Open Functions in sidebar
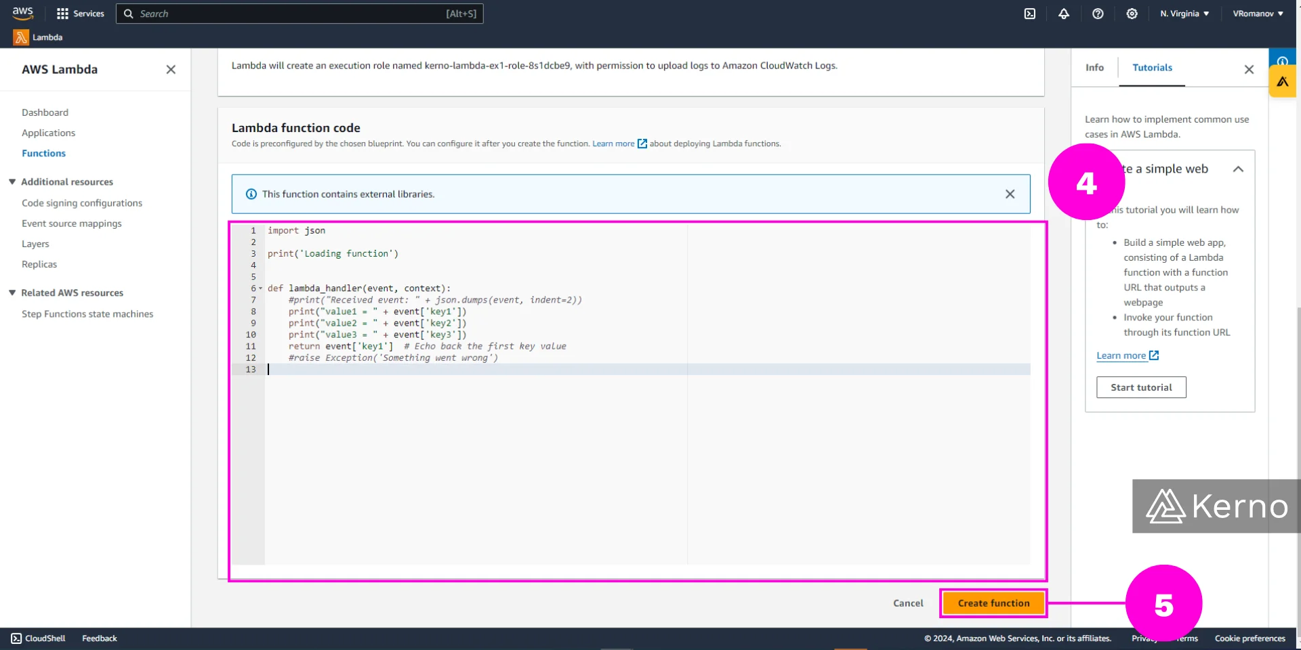The height and width of the screenshot is (650, 1301). coord(43,153)
